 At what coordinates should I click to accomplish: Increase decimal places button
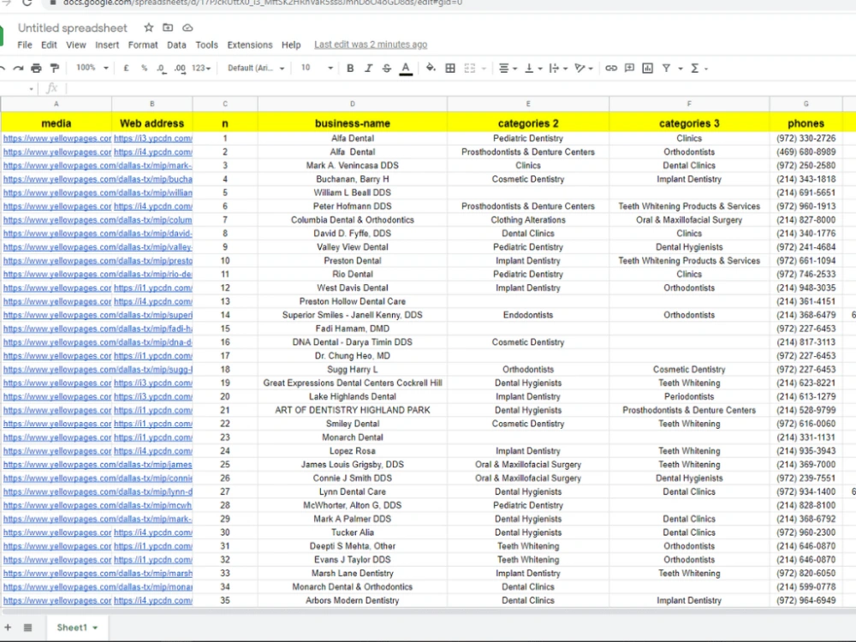(x=180, y=68)
